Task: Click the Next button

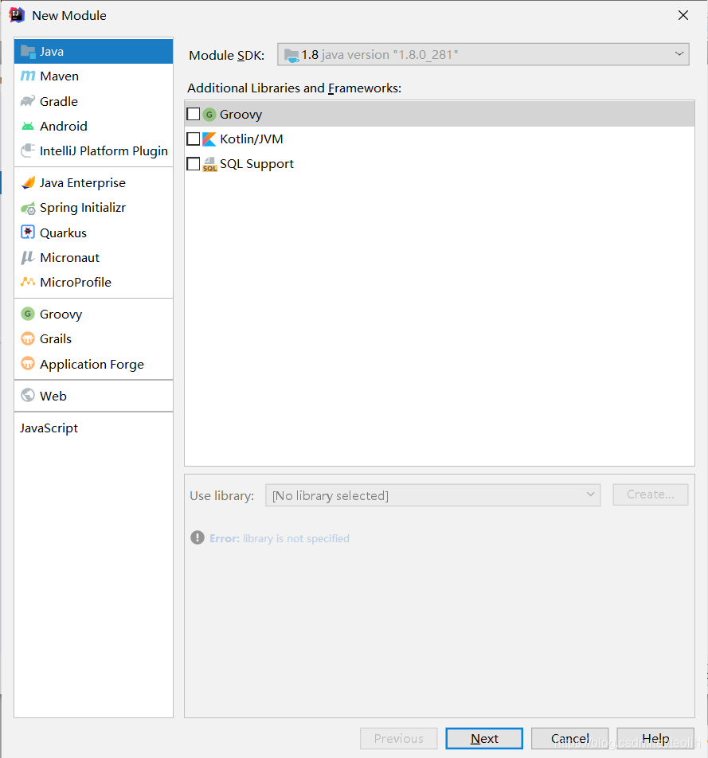Action: 483,738
